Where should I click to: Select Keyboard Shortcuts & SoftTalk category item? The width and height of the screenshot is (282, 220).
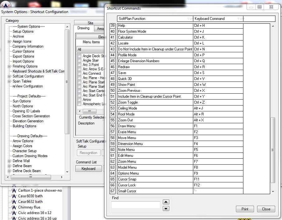click(38, 71)
